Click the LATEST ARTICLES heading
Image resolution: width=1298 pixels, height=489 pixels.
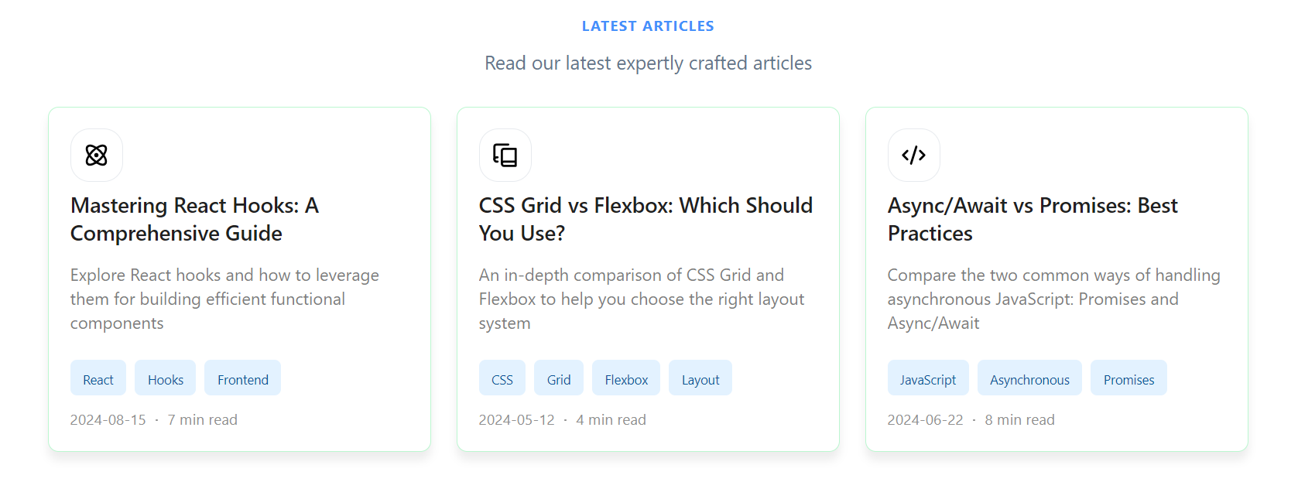(x=648, y=26)
